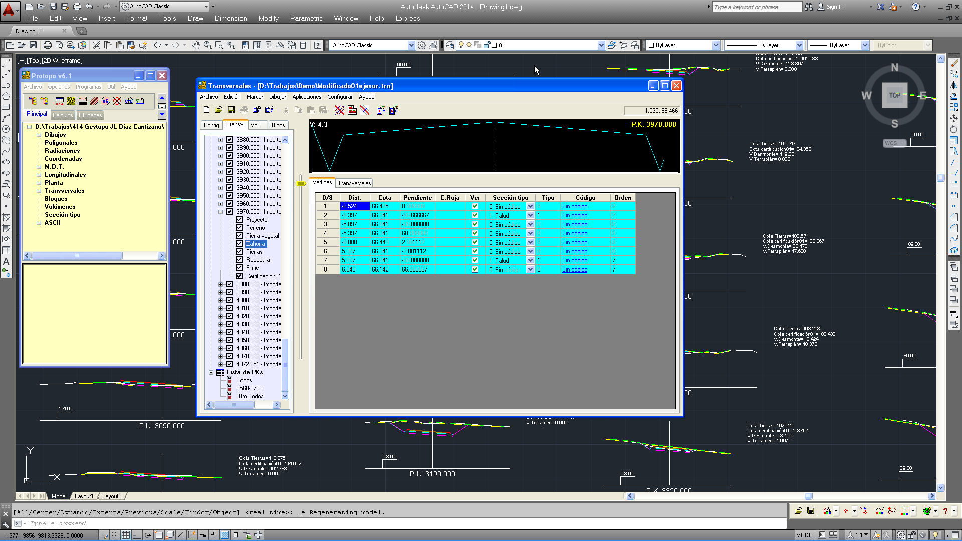
Task: Open the AutoCAD Dimension menu
Action: pyautogui.click(x=230, y=18)
